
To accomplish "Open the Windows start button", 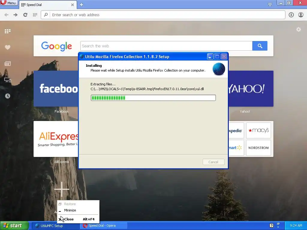I will tap(14, 226).
